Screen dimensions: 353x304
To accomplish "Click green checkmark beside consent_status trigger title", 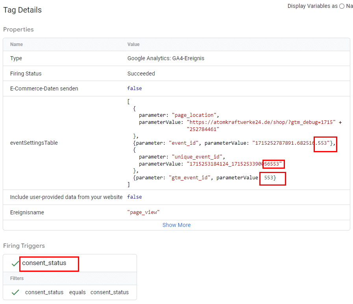I will pyautogui.click(x=15, y=263).
